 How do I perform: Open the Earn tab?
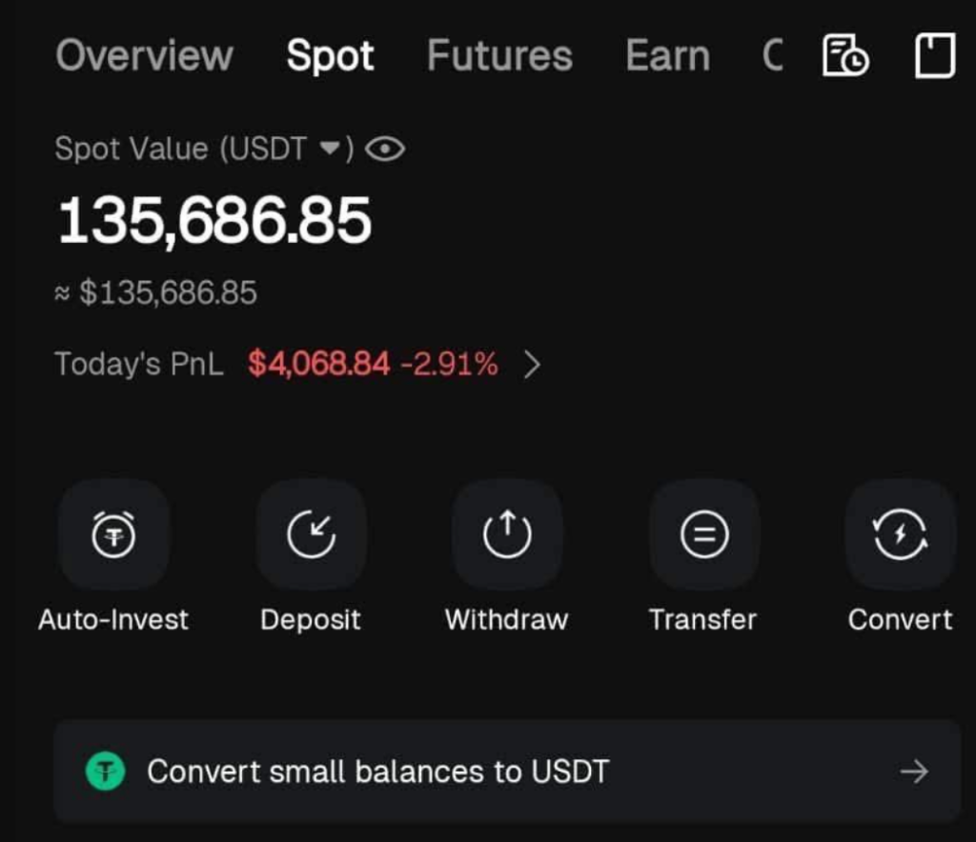tap(667, 56)
